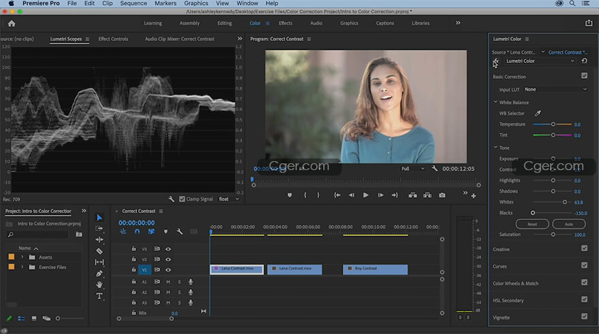
Task: Open Audio Clip Mixer tab
Action: pyautogui.click(x=180, y=39)
